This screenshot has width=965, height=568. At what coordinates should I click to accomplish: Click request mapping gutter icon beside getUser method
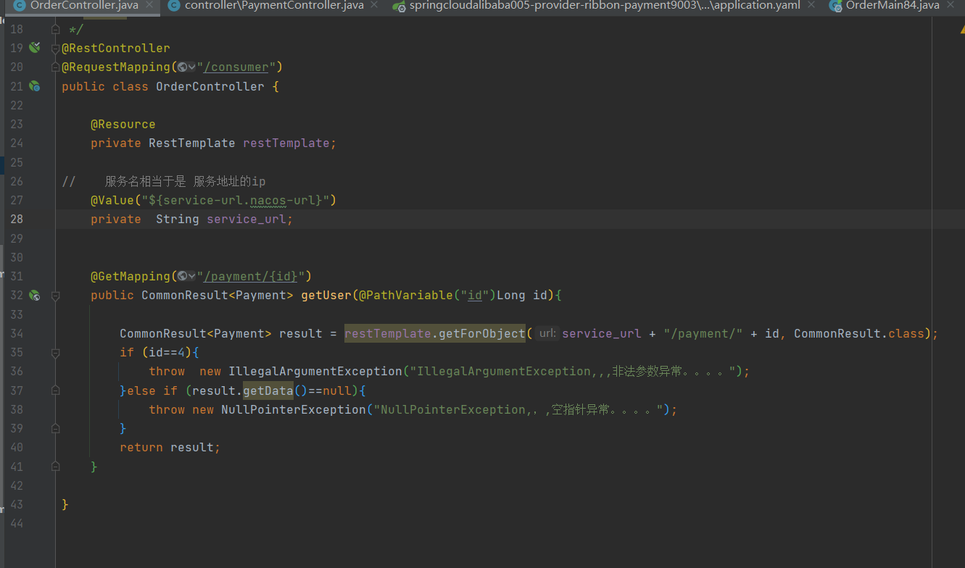(34, 296)
